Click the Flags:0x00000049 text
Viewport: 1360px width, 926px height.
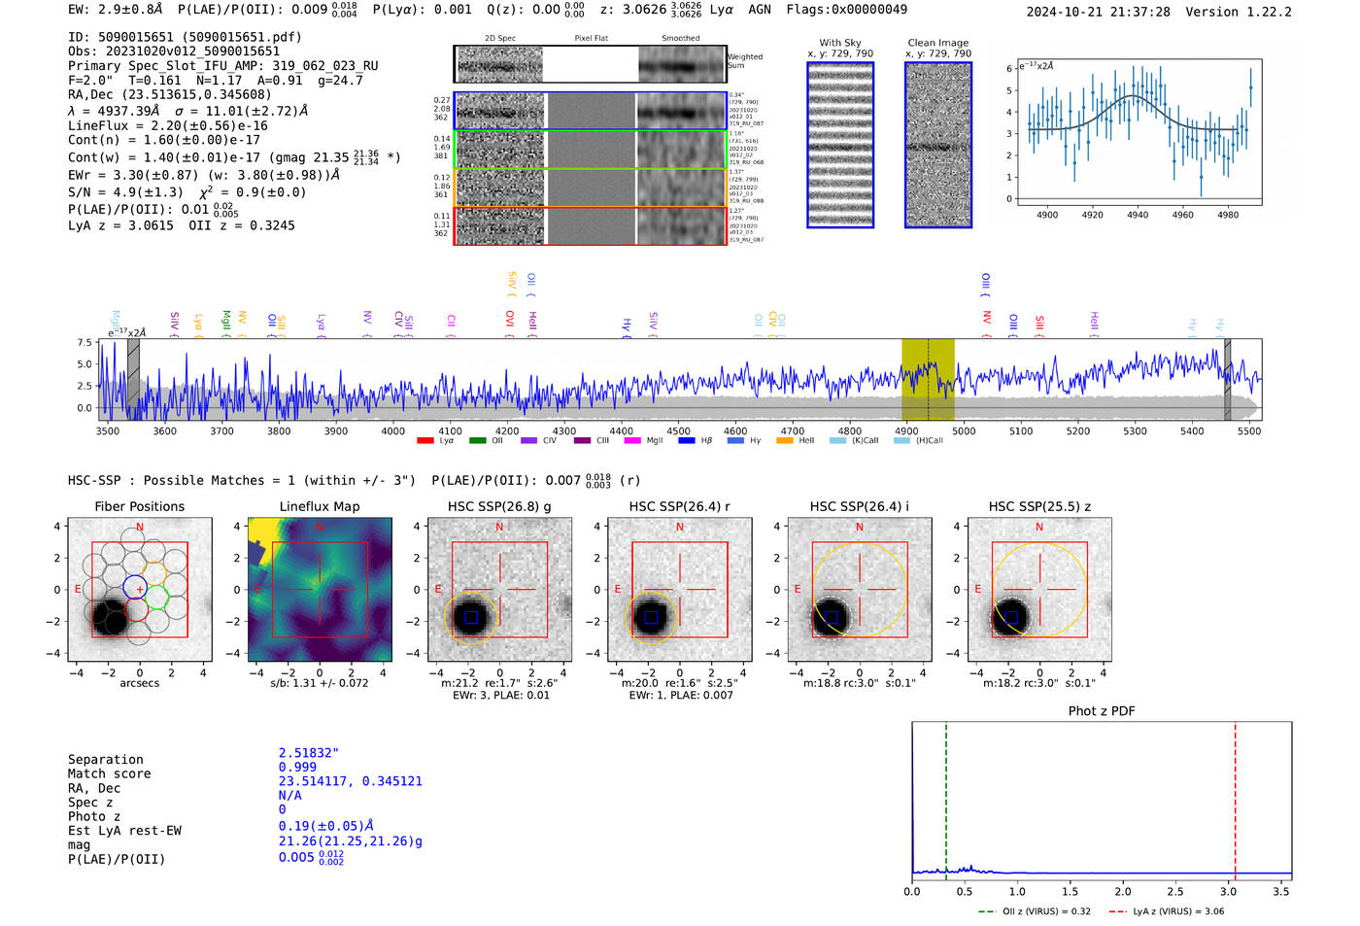(847, 10)
